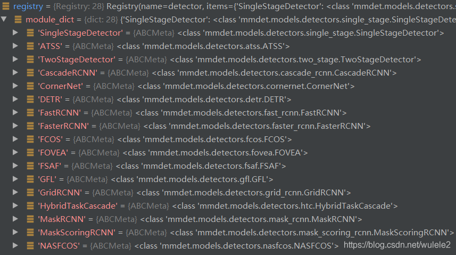Image resolution: width=456 pixels, height=255 pixels.
Task: Click the dict icon beside 'CornerNet'
Action: pos(30,86)
